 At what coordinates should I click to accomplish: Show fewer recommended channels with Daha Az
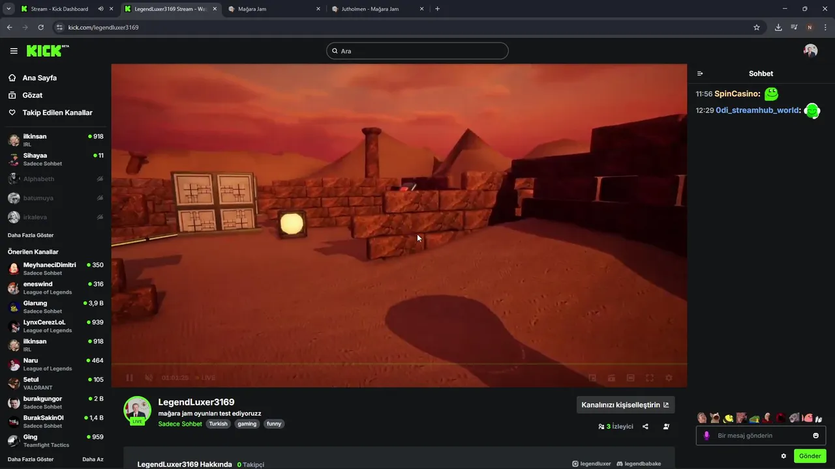(93, 459)
